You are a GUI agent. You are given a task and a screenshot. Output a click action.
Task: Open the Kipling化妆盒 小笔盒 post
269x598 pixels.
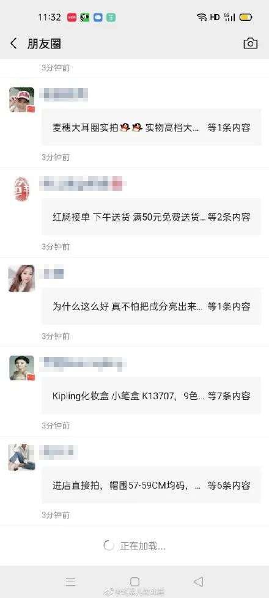152,396
